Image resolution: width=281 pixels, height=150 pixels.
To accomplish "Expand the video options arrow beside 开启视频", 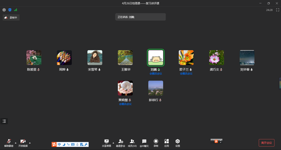I will (x=30, y=143).
